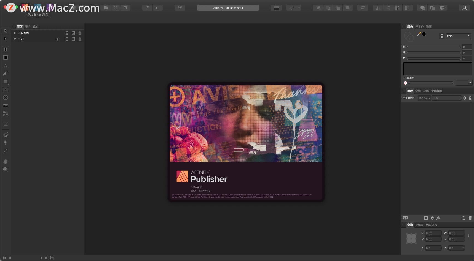
Task: Delete master page with trash icon
Action: (80, 33)
